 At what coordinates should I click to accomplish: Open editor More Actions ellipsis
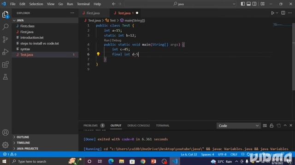tap(290, 13)
